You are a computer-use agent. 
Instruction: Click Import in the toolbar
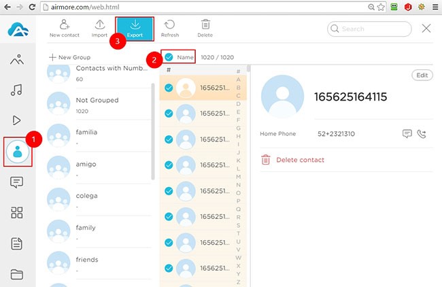click(x=99, y=29)
